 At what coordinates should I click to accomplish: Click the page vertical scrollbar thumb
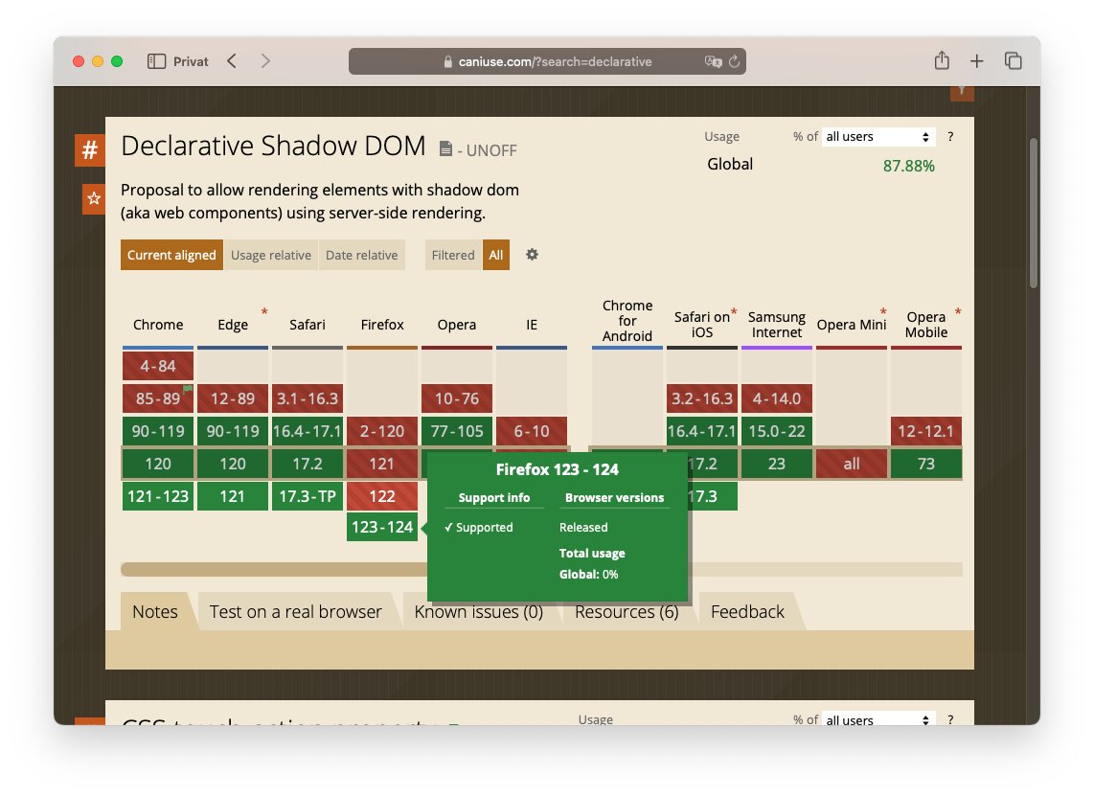click(x=1034, y=214)
